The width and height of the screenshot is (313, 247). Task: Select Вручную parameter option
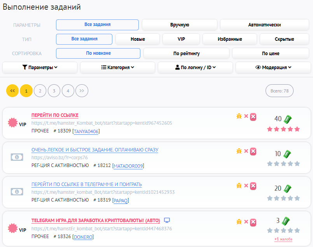(179, 25)
